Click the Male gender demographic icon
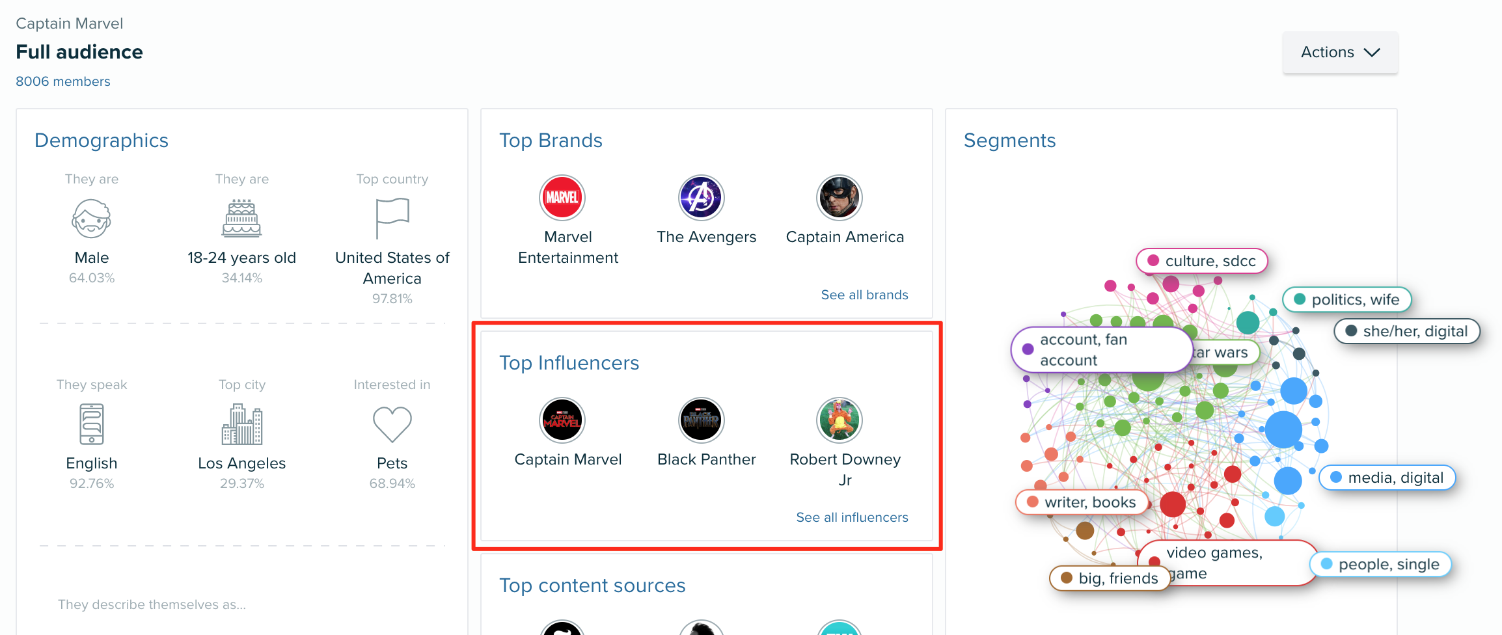 pyautogui.click(x=91, y=219)
